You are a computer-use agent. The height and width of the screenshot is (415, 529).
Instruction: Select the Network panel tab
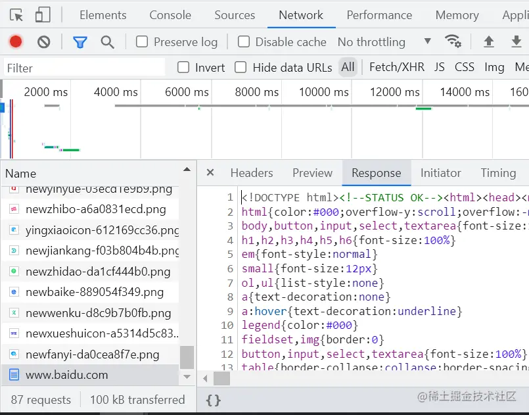pyautogui.click(x=301, y=15)
